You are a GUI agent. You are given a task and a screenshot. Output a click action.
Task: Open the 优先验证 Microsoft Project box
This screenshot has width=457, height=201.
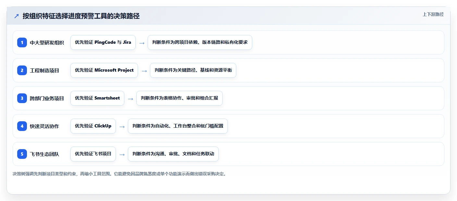[x=104, y=70]
